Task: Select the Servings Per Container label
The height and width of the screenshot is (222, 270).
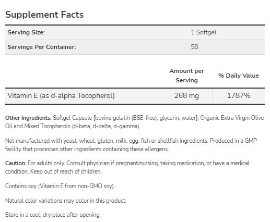Action: pyautogui.click(x=42, y=47)
